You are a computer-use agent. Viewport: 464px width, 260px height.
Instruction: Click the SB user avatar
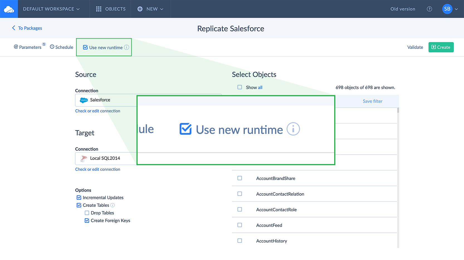[447, 9]
